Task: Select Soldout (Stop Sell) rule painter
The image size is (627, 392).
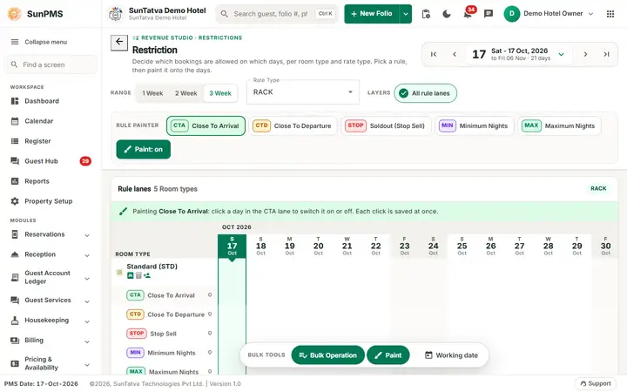Action: coord(386,126)
